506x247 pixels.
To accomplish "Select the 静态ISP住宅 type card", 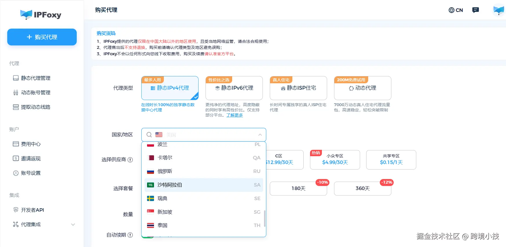I will (298, 88).
